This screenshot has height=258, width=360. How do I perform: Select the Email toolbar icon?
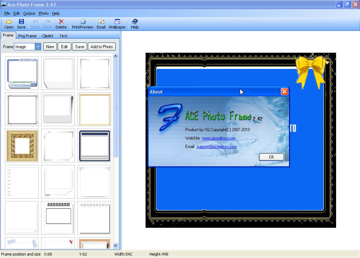101,24
